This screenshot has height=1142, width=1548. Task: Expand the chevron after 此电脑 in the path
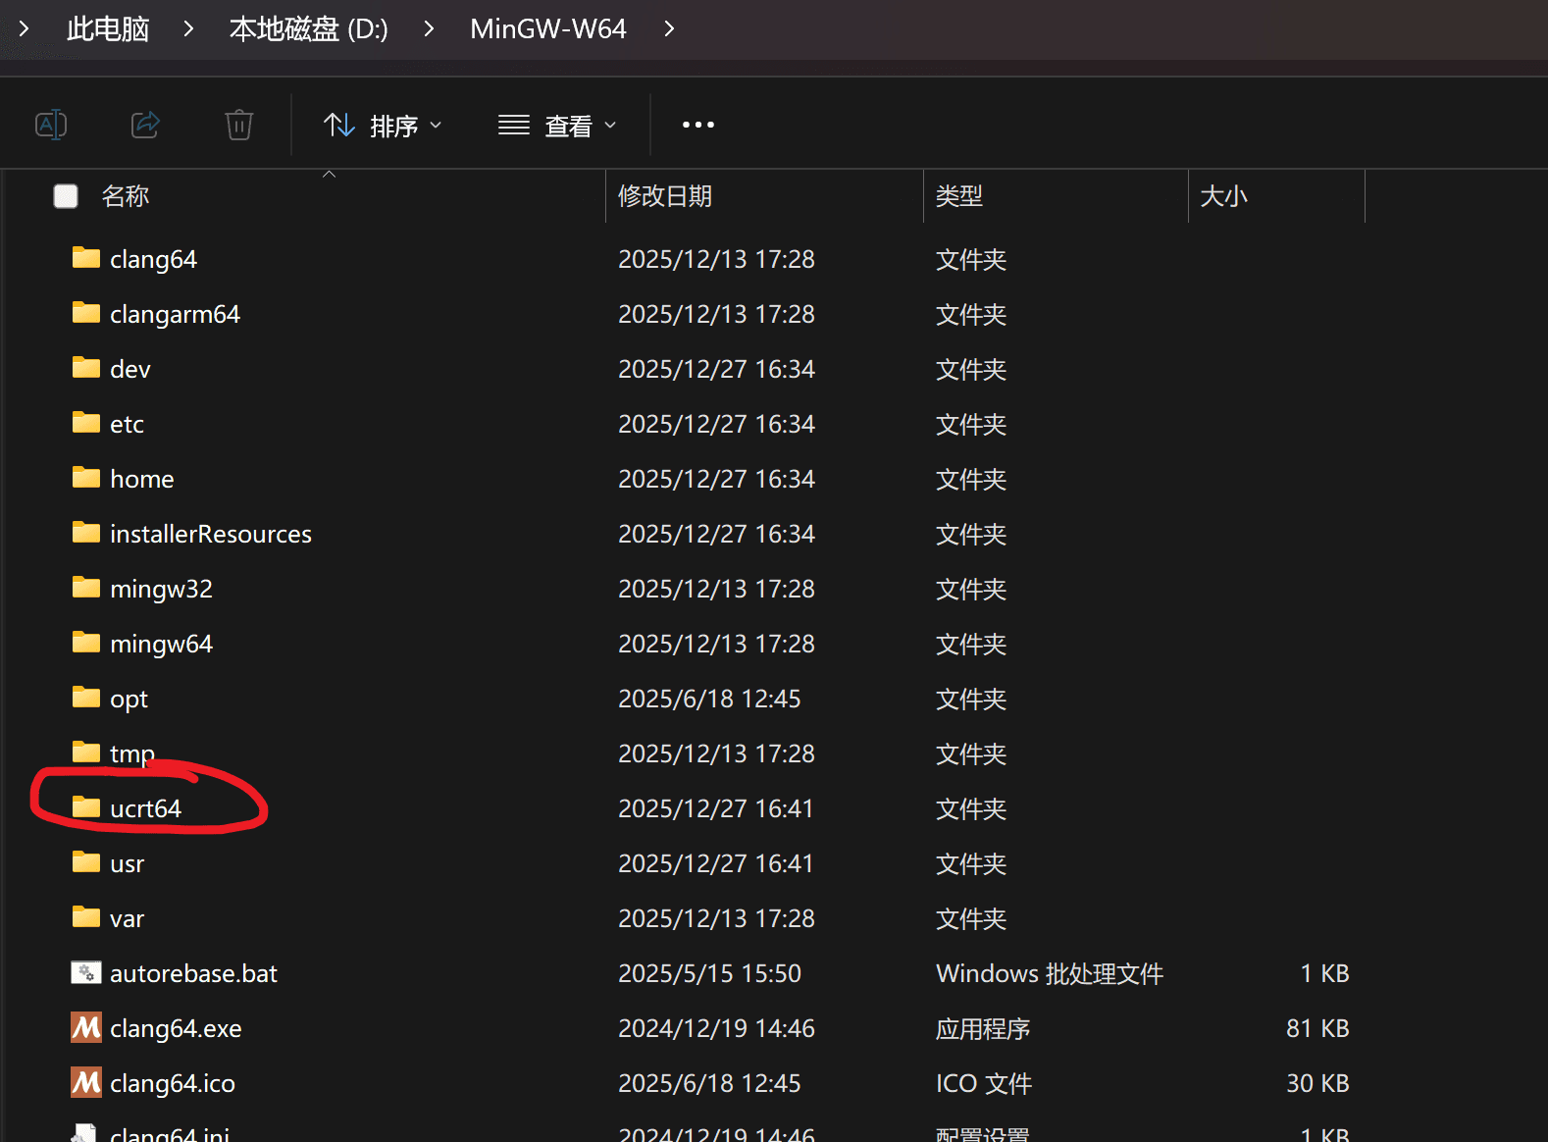click(x=188, y=29)
